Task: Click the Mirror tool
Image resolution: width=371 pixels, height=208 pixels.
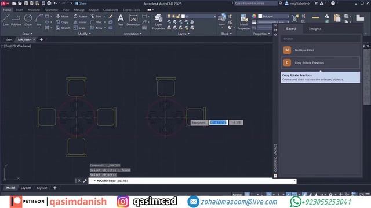Action: click(x=80, y=22)
